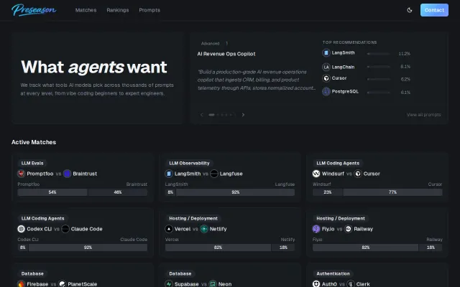Click the Claude Code icon
This screenshot has width=460, height=287.
[x=65, y=229]
